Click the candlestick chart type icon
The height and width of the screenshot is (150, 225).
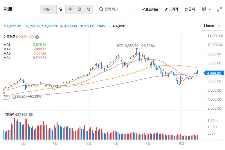click(204, 9)
